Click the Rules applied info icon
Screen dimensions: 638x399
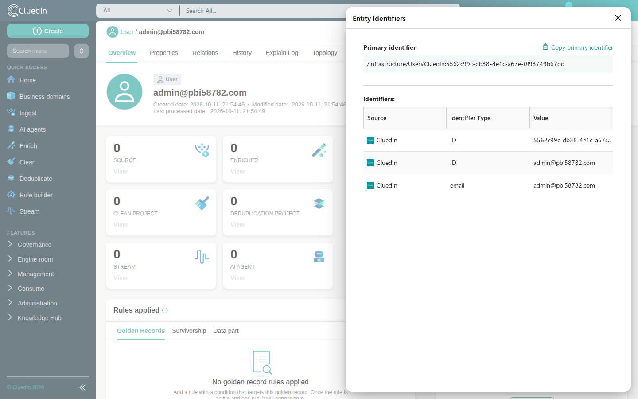pos(165,310)
